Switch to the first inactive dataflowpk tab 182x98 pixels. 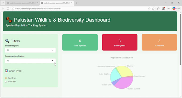tap(22, 3)
